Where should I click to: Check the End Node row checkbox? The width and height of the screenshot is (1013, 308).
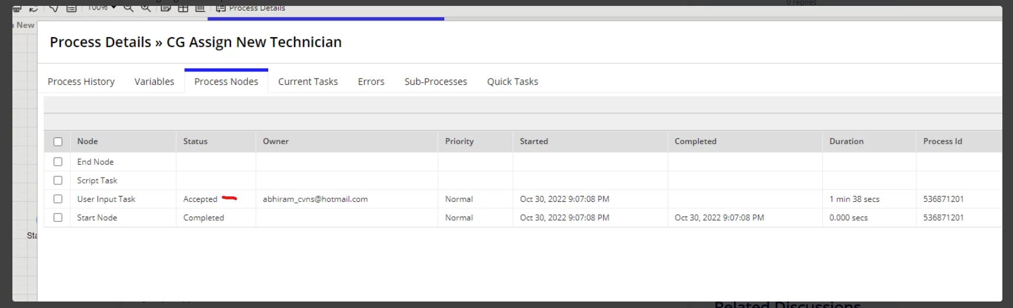click(x=58, y=162)
